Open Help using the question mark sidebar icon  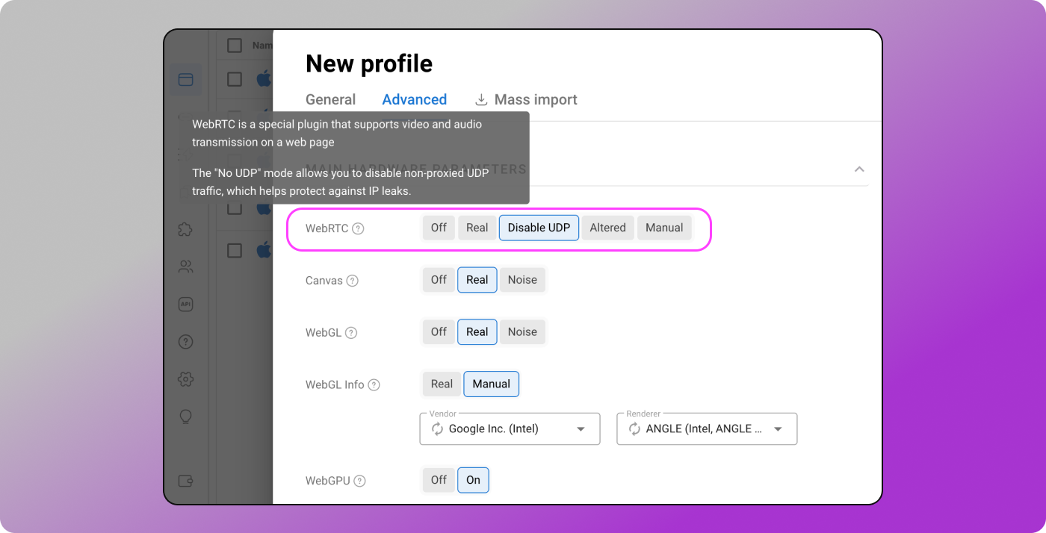(185, 341)
